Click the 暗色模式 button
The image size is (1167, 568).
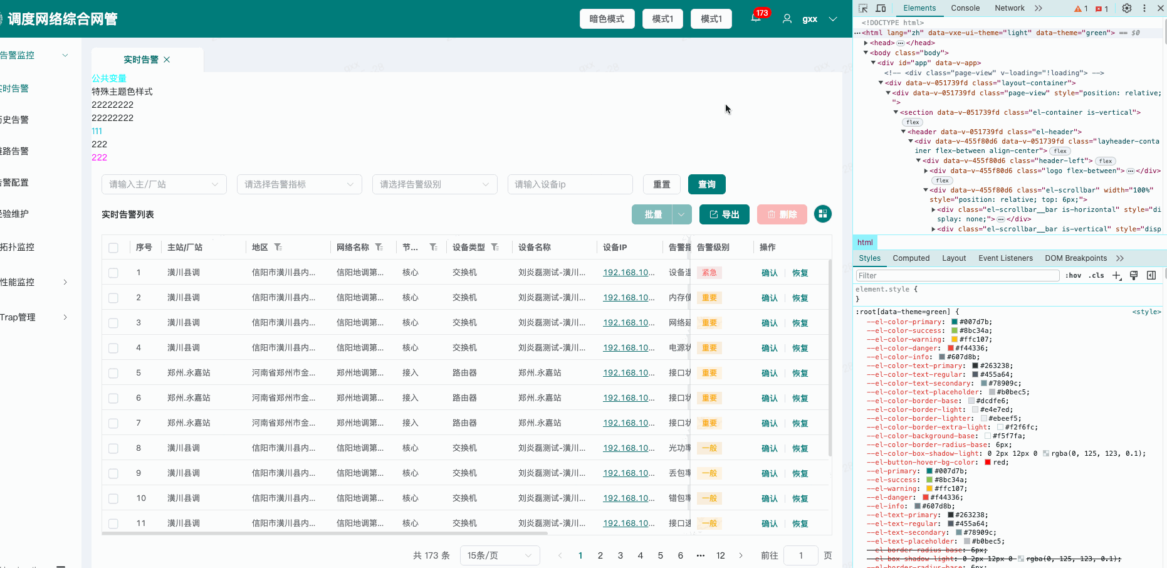[x=607, y=19]
